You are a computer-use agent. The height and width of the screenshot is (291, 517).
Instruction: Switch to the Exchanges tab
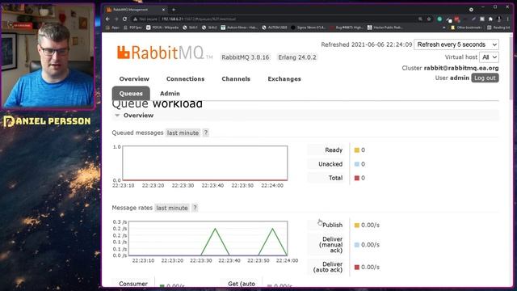(284, 79)
